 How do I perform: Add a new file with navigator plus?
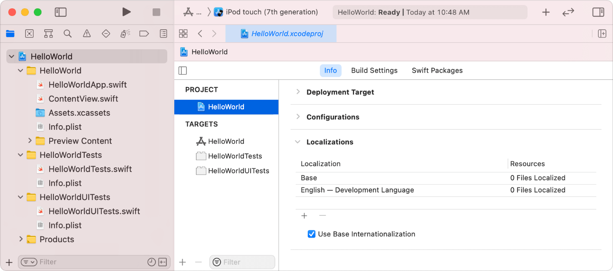pos(9,262)
